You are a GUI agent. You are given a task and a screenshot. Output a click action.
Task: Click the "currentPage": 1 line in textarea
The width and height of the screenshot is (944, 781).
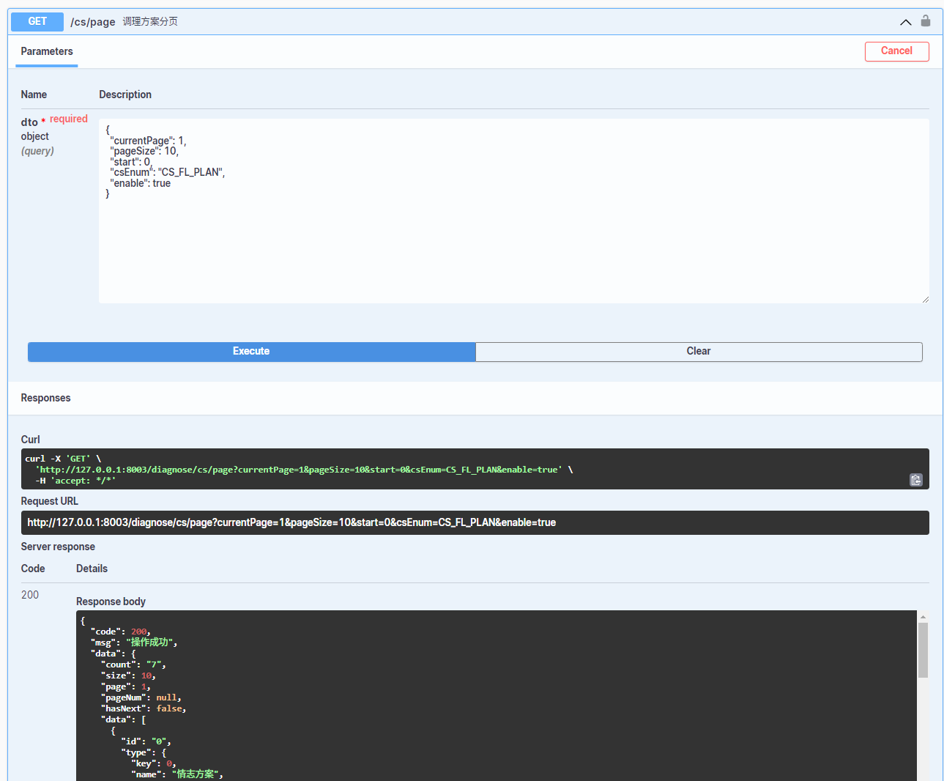coord(148,141)
